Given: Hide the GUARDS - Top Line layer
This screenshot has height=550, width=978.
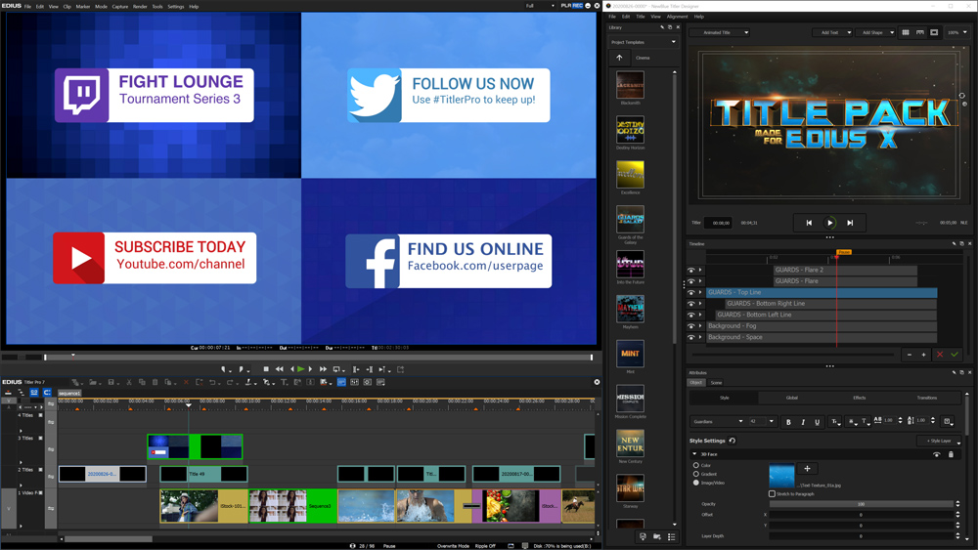Looking at the screenshot, I should point(691,292).
